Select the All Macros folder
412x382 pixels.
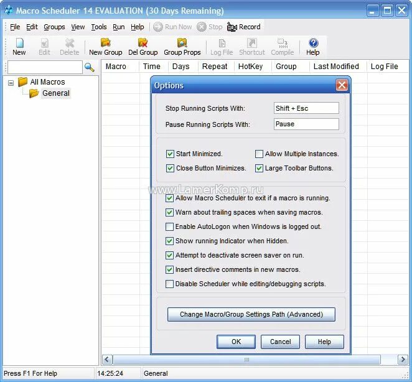[42, 82]
